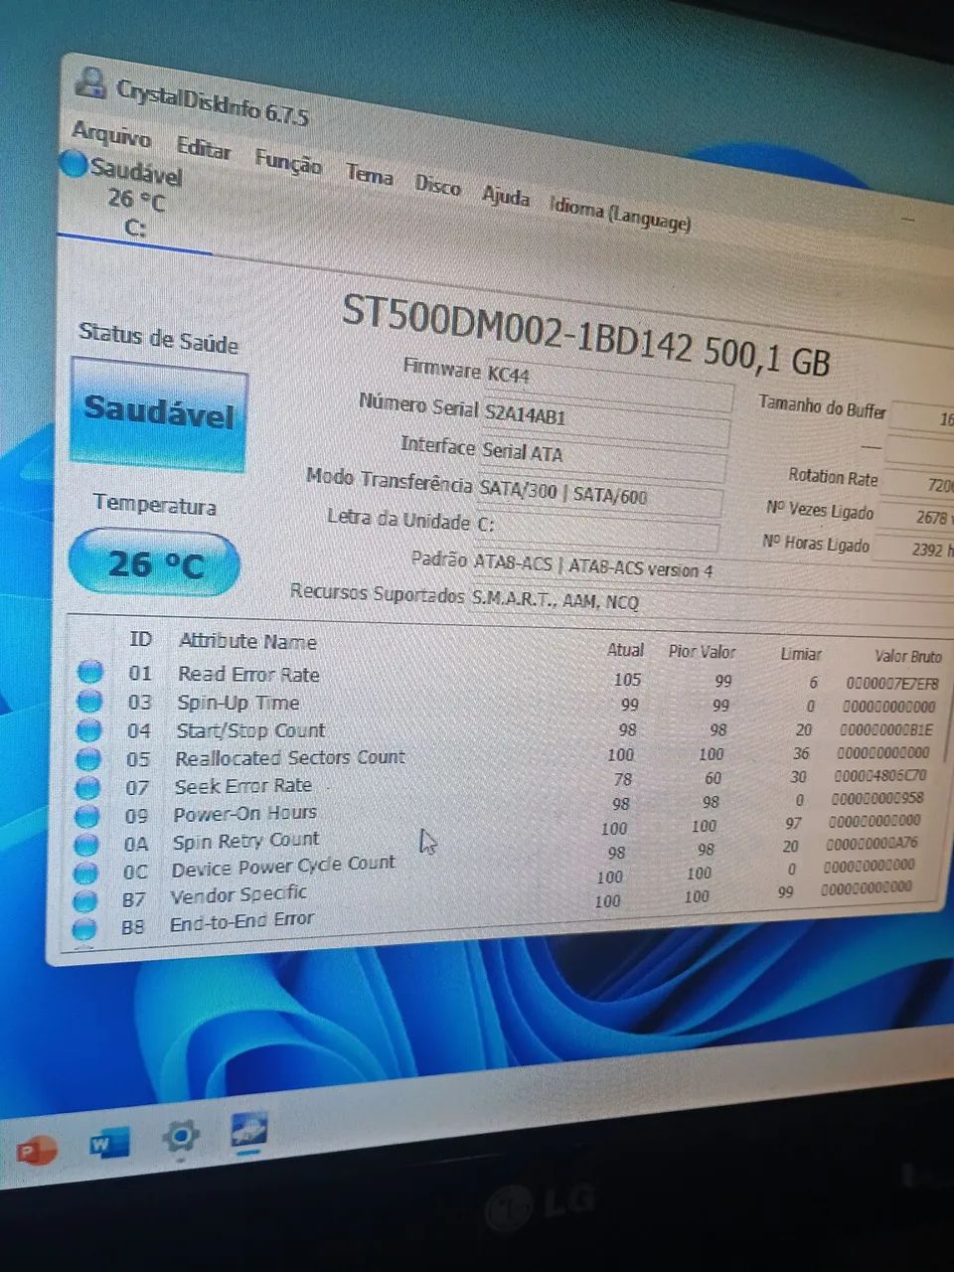Viewport: 954px width, 1272px height.
Task: Click the status circle for End-to-End Error
Action: pyautogui.click(x=84, y=928)
